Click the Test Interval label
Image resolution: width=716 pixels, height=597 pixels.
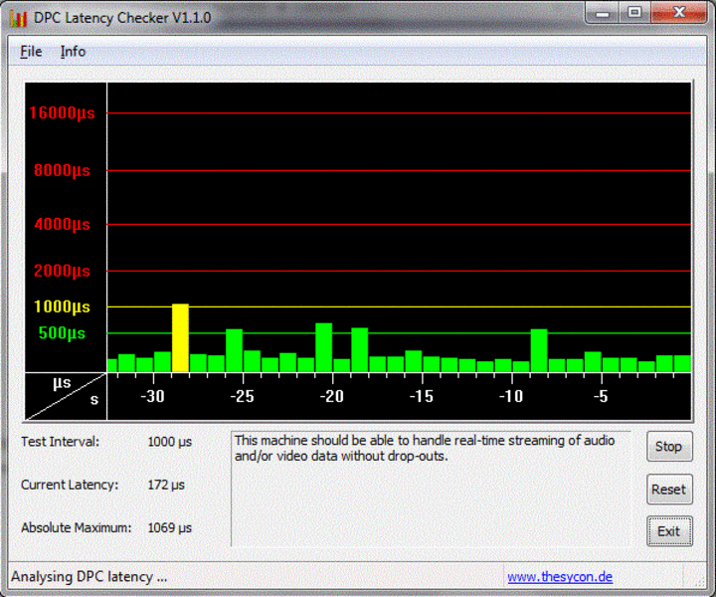pyautogui.click(x=60, y=442)
